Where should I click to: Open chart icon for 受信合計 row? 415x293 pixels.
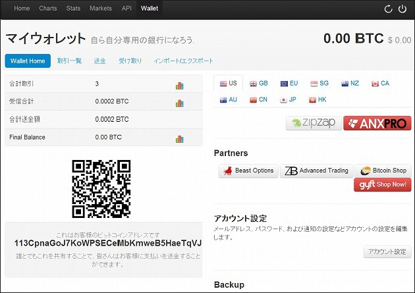[x=179, y=103]
